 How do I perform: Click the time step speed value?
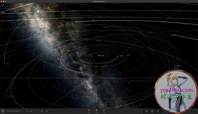(x=27, y=111)
